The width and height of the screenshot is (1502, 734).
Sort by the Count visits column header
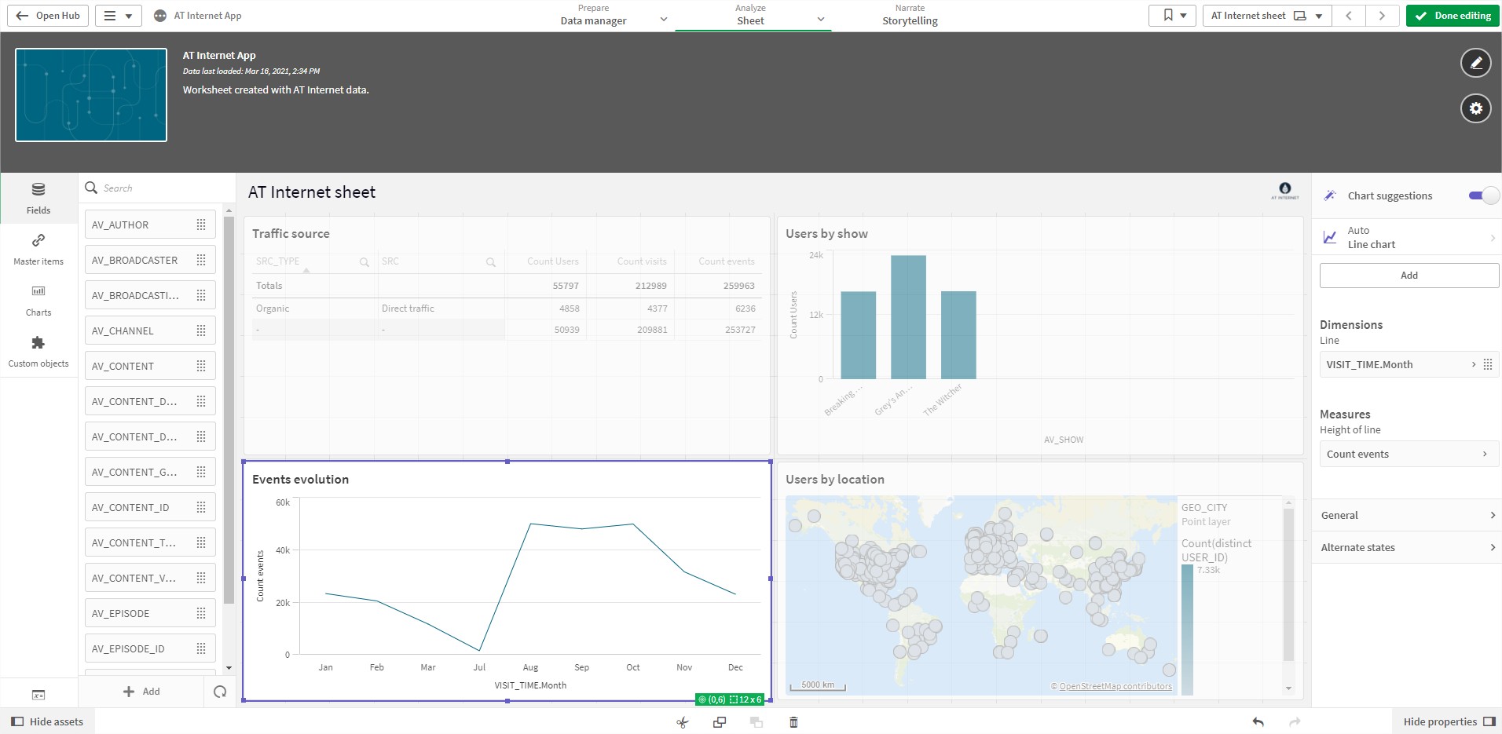pos(641,261)
